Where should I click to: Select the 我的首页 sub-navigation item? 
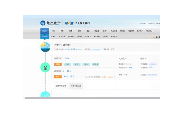(45, 36)
